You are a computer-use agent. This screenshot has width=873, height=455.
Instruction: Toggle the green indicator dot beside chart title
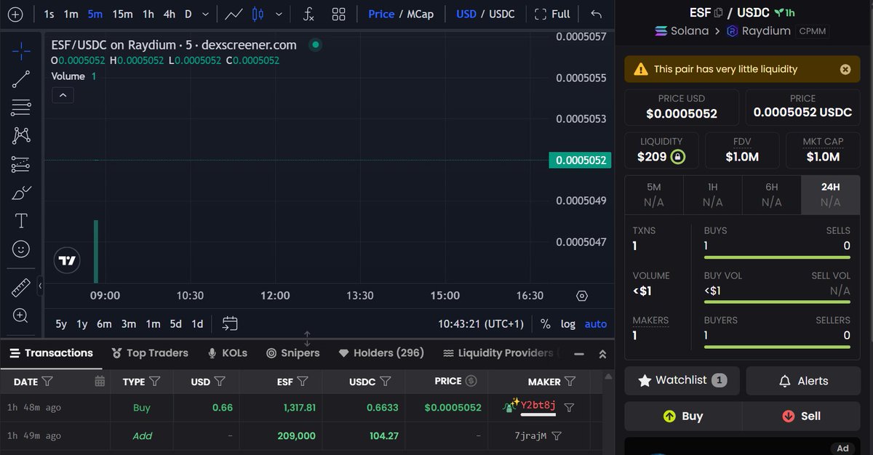(x=315, y=45)
